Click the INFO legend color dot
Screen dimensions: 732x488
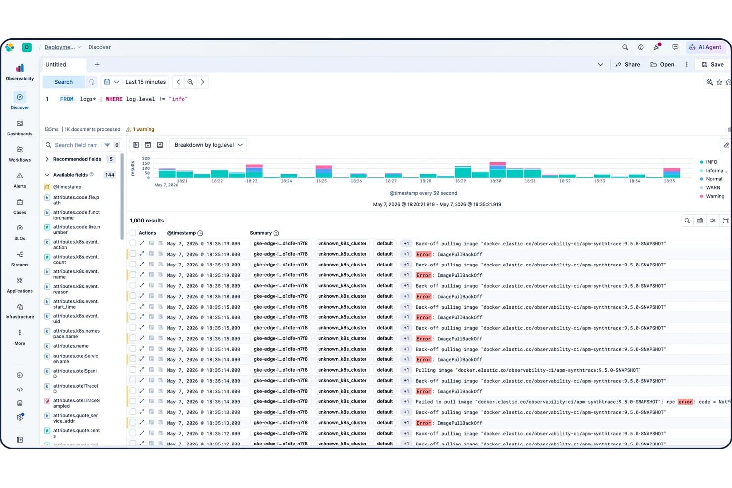pyautogui.click(x=702, y=162)
